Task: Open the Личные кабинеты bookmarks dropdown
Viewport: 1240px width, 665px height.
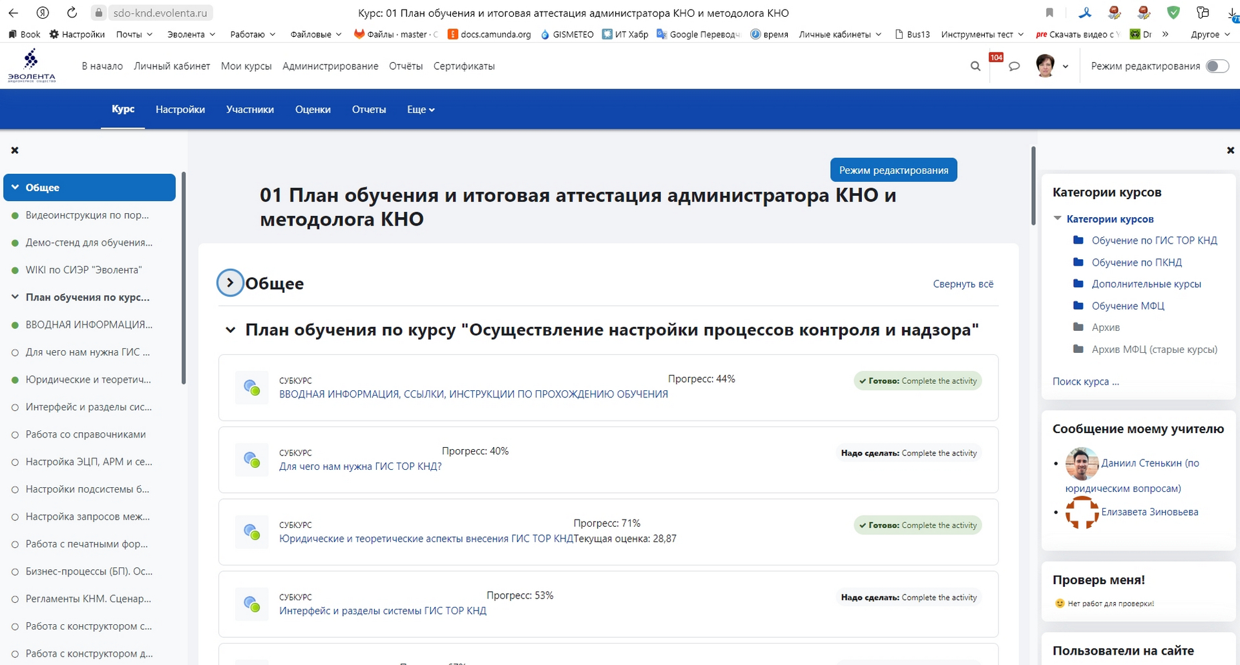Action: pyautogui.click(x=839, y=34)
